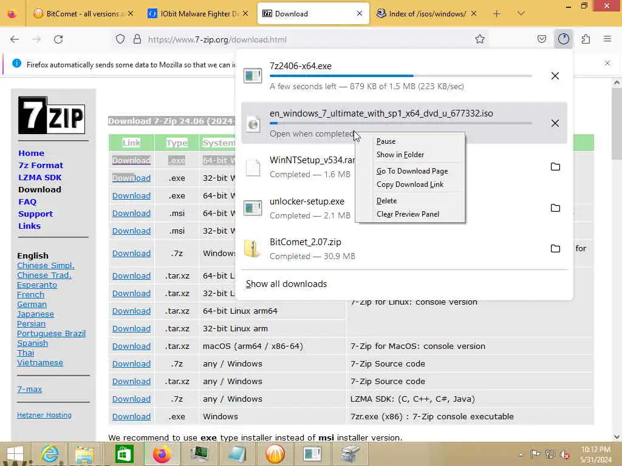622x466 pixels.
Task: Open the LZMA SDK sidebar link
Action: (39, 178)
